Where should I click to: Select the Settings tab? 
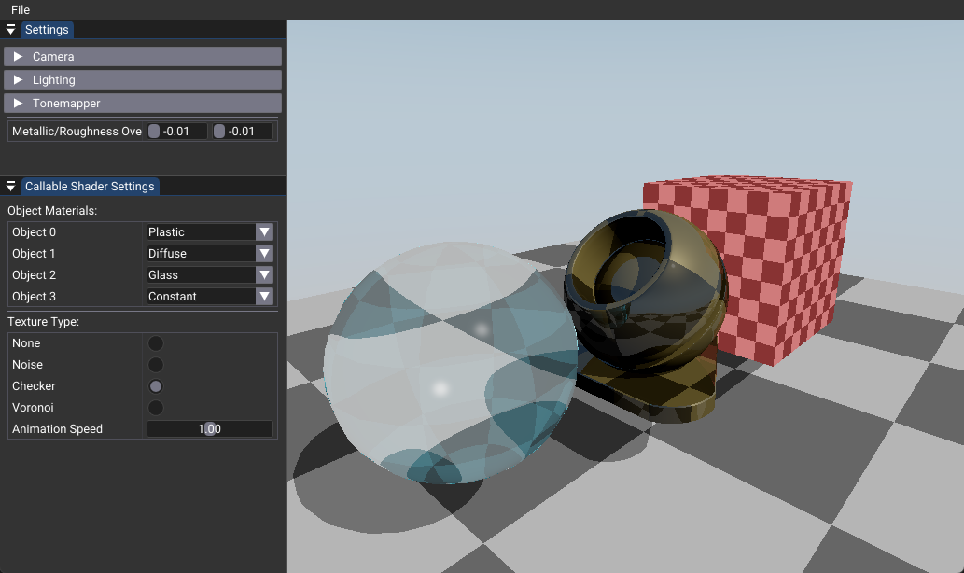pos(47,30)
